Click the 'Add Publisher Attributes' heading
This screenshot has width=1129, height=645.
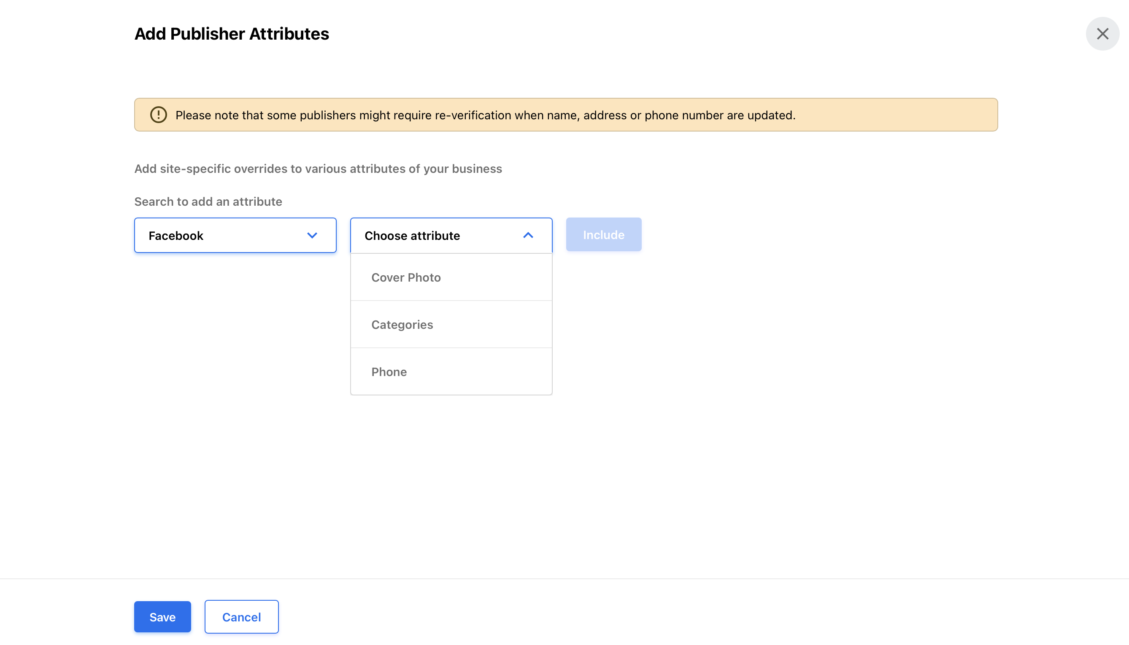pyautogui.click(x=231, y=34)
